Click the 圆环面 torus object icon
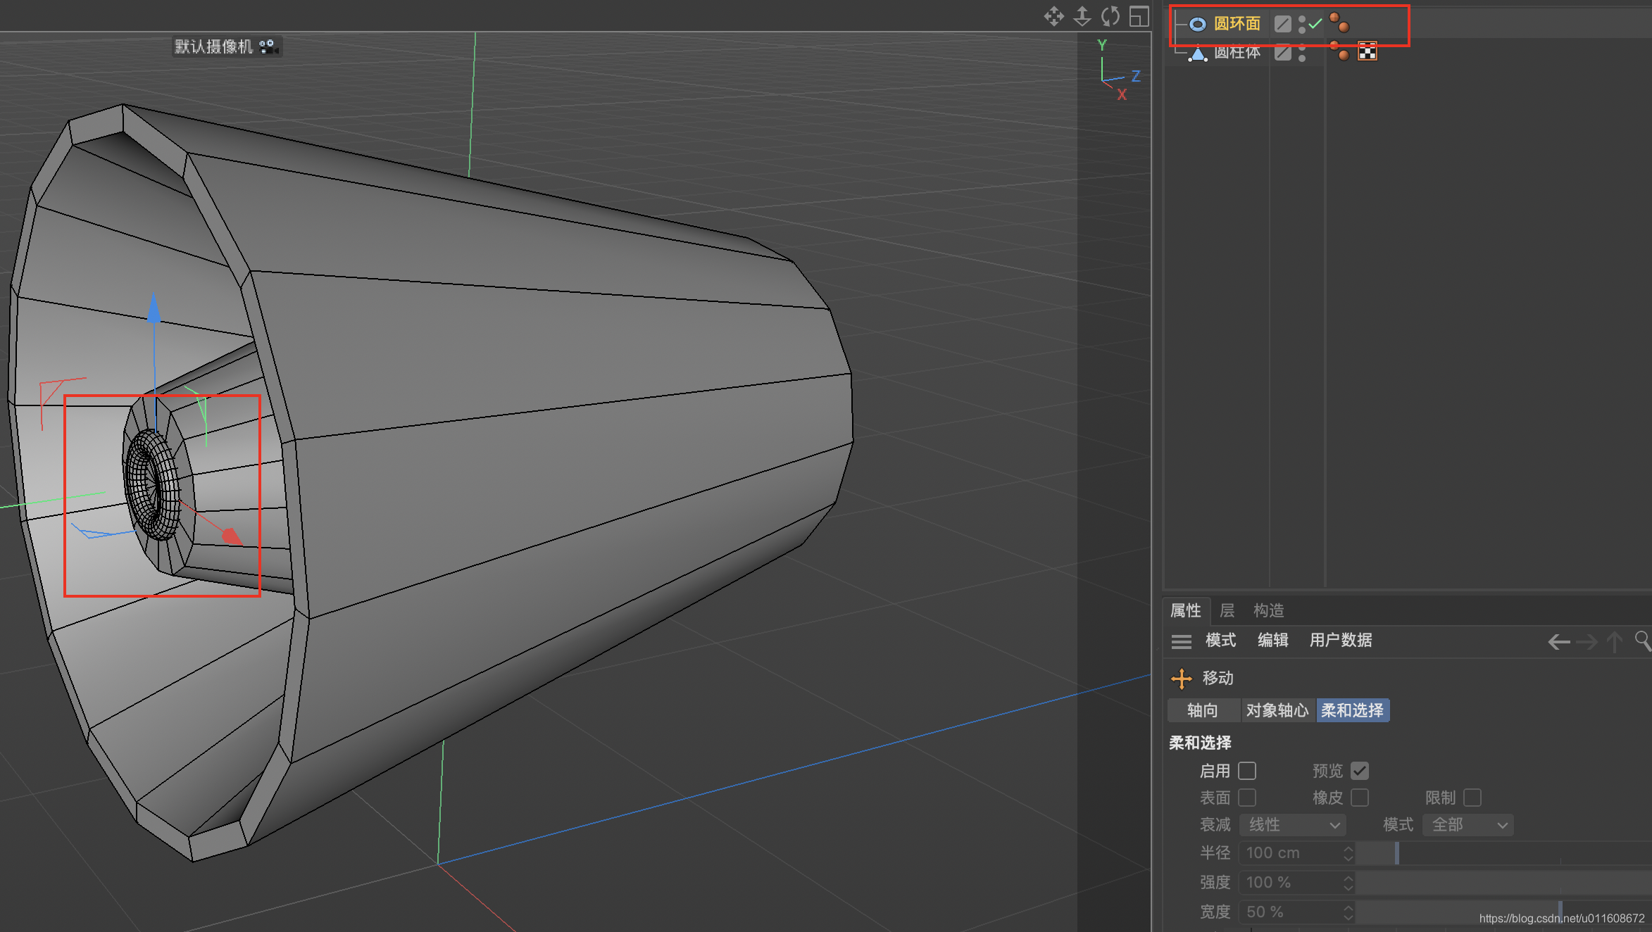 pyautogui.click(x=1197, y=25)
